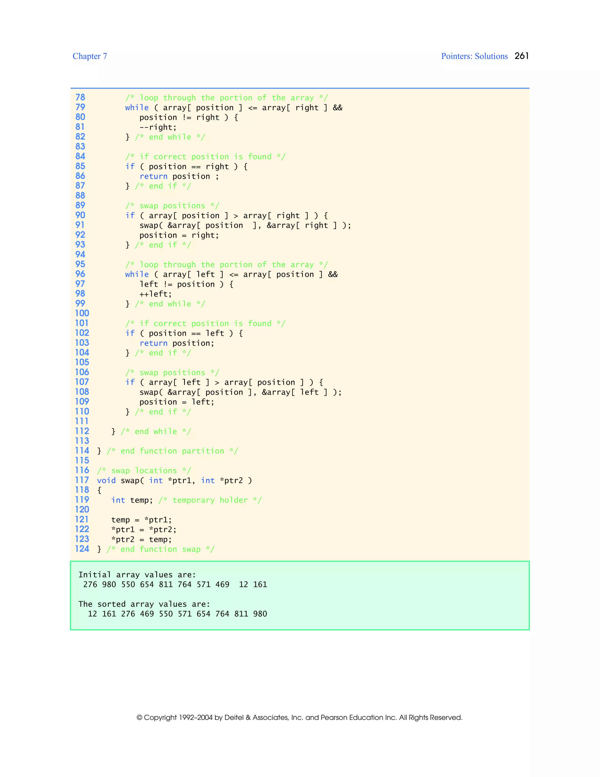Click page number 261 in header

pyautogui.click(x=521, y=56)
